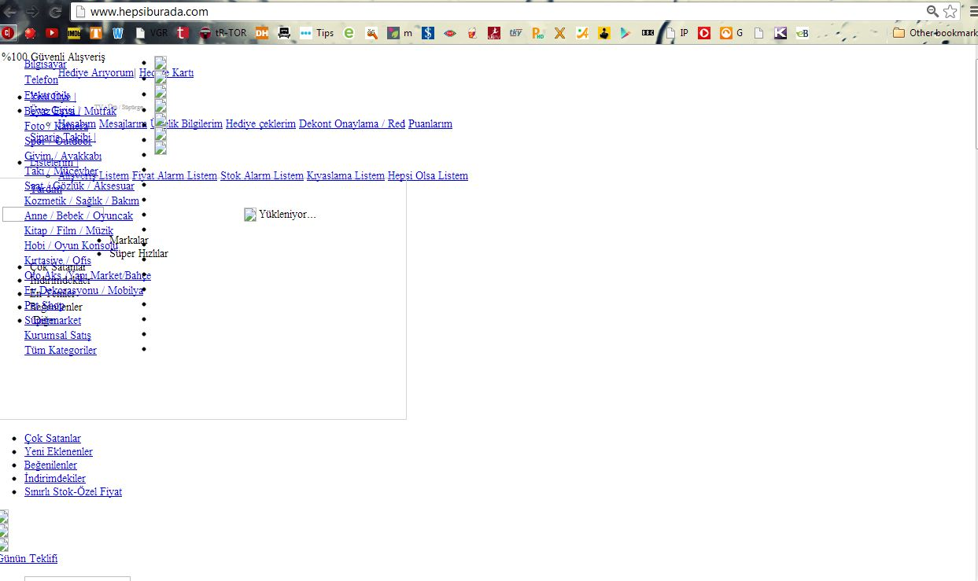Open the lower İndirimdekiler link

click(55, 478)
